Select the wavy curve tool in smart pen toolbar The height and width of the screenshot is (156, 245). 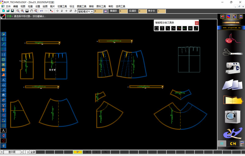point(173,28)
